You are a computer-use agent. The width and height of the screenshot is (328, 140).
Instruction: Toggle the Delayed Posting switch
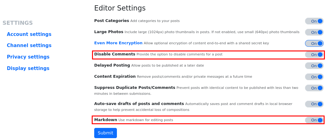pyautogui.click(x=314, y=66)
